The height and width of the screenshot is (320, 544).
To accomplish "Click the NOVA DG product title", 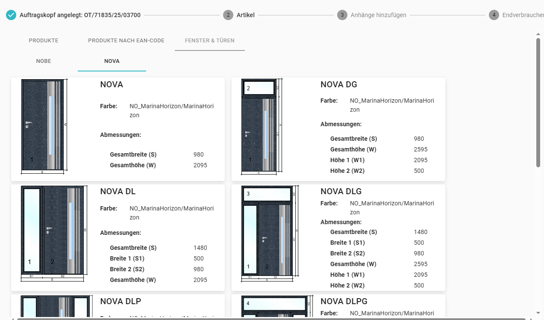I will pyautogui.click(x=338, y=85).
